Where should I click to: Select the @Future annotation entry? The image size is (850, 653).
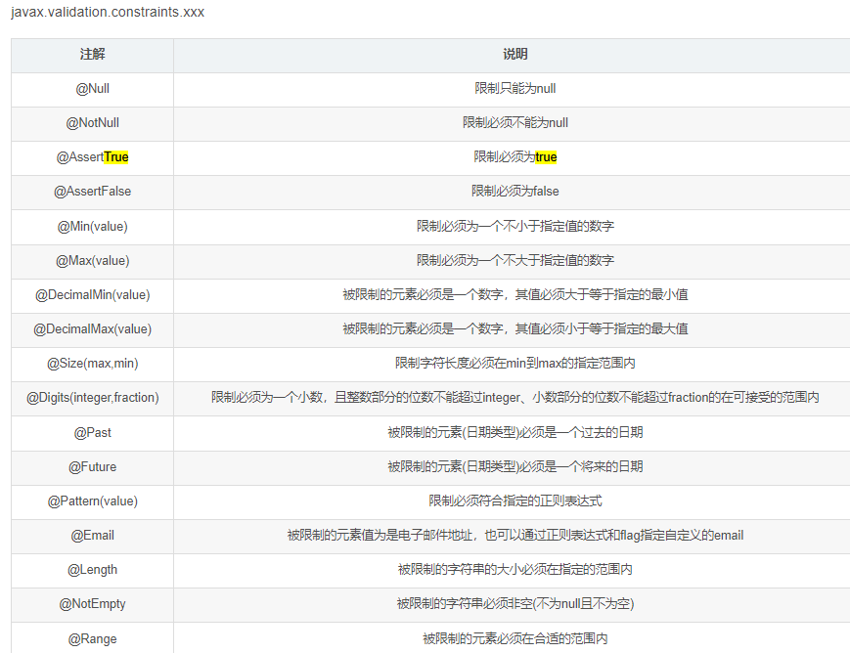click(92, 467)
